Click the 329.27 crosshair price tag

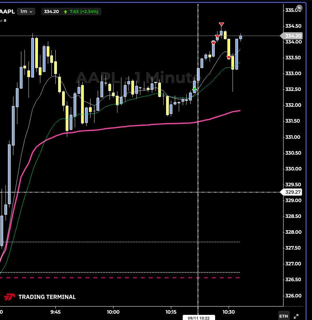[x=291, y=192]
